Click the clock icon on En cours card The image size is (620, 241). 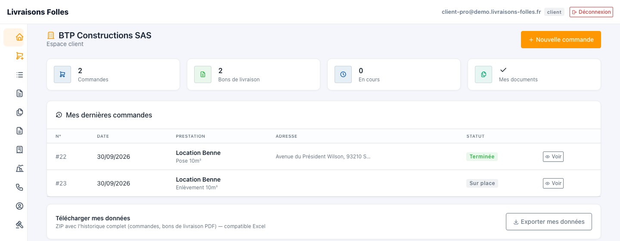coord(343,74)
